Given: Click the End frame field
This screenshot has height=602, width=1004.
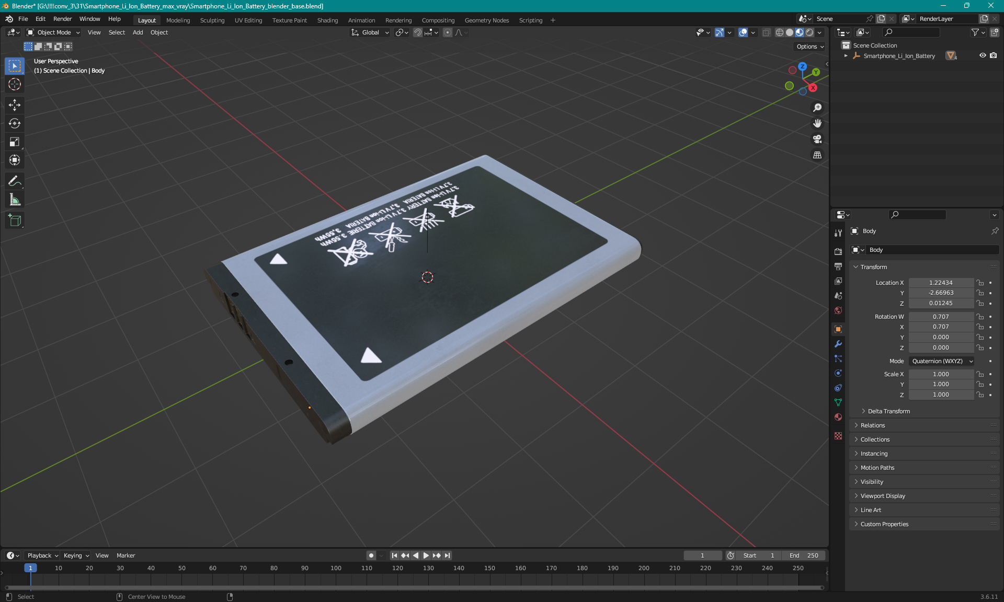Looking at the screenshot, I should click(x=804, y=555).
